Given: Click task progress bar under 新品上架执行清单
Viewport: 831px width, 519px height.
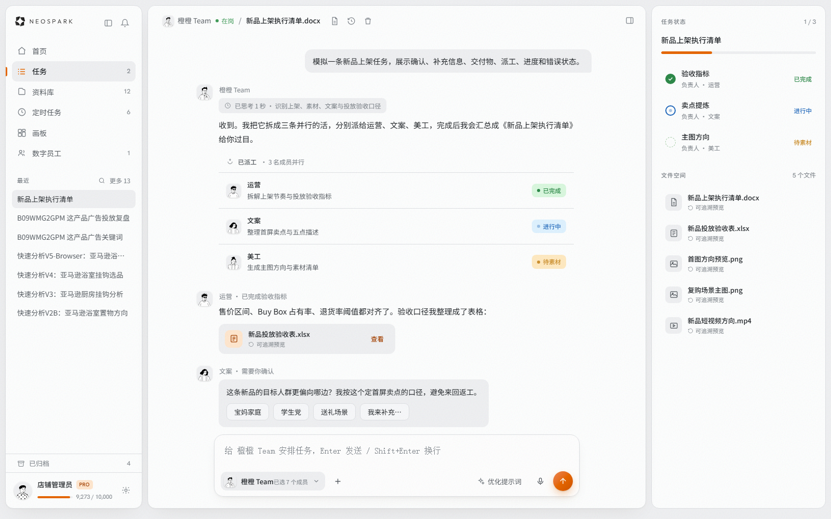Looking at the screenshot, I should coord(738,52).
